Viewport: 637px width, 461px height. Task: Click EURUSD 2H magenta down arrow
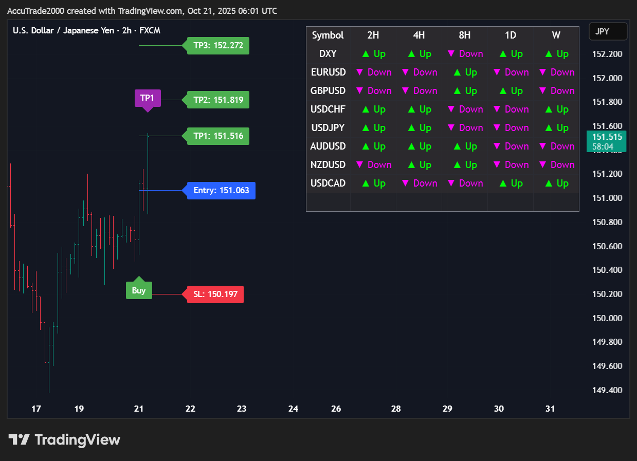point(360,72)
